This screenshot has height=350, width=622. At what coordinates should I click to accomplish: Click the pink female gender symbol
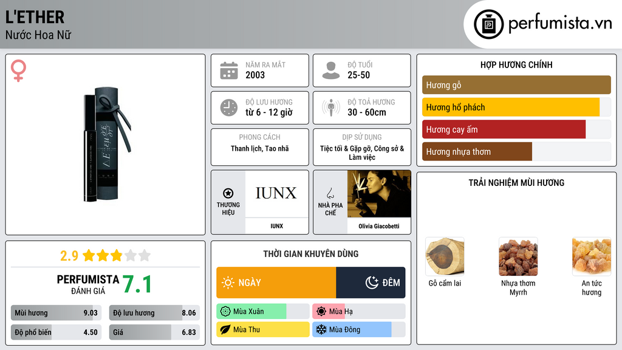tap(18, 70)
